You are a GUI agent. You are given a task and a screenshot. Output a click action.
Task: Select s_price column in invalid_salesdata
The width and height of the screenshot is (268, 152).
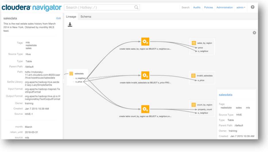201,80
